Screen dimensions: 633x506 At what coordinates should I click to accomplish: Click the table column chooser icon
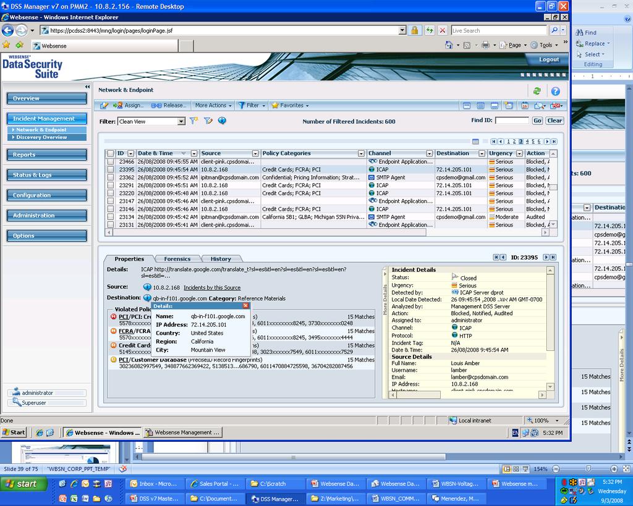[475, 141]
